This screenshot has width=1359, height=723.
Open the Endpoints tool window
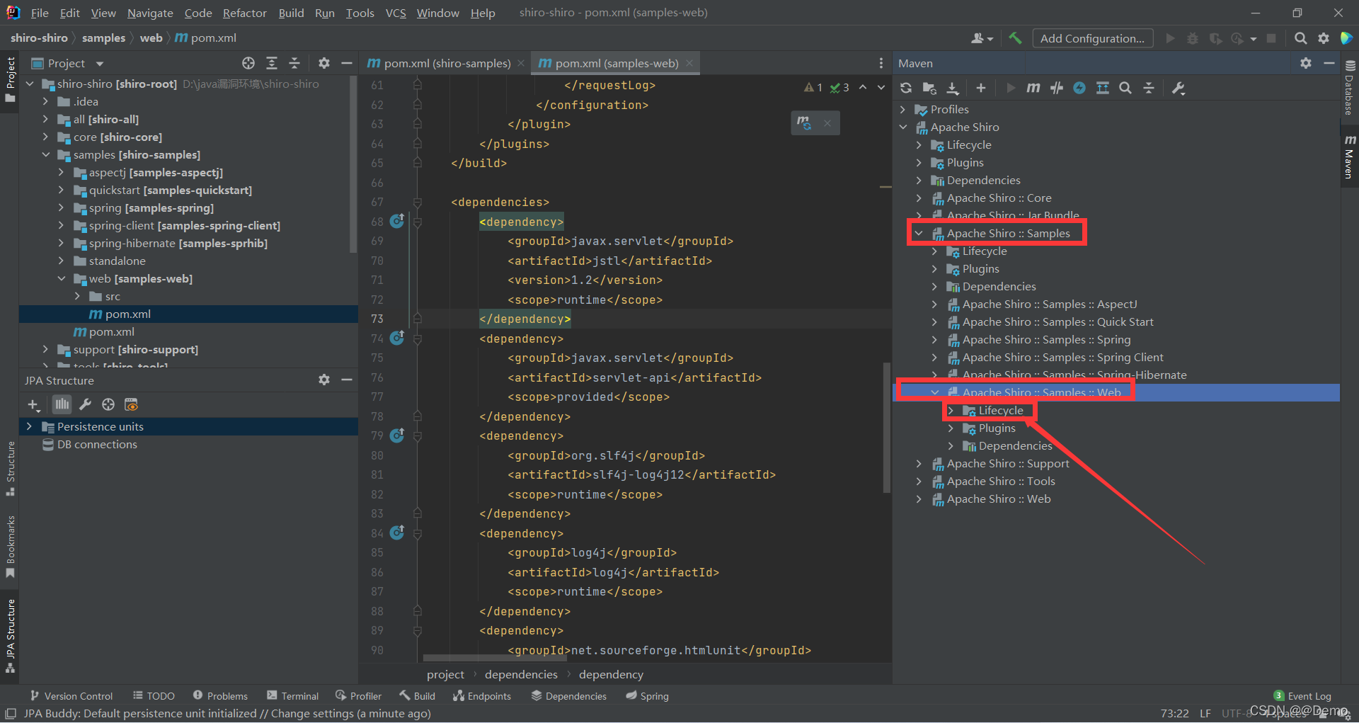point(481,696)
